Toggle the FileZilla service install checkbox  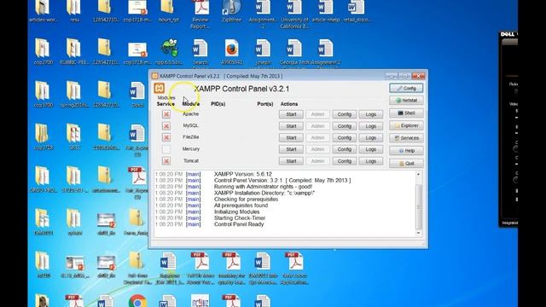coord(166,137)
